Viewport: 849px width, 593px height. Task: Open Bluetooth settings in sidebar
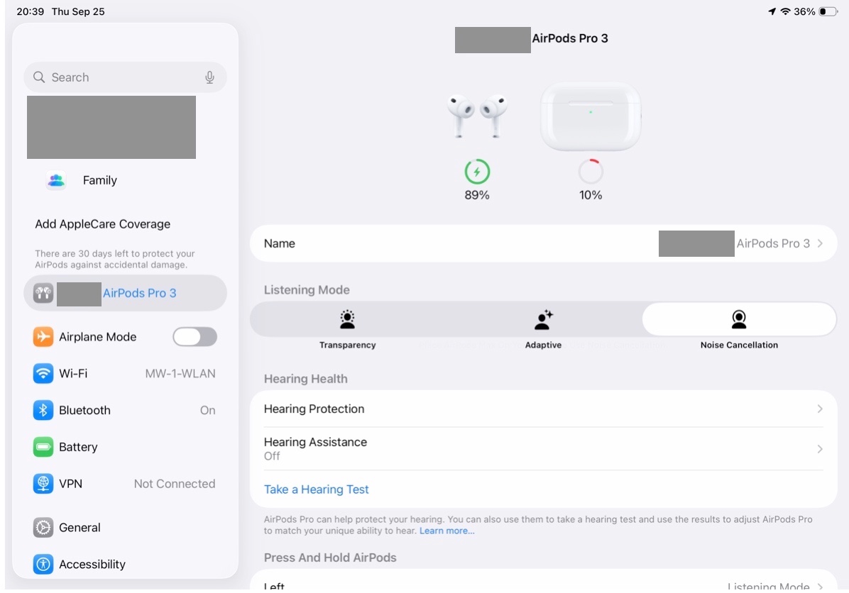pyautogui.click(x=125, y=410)
